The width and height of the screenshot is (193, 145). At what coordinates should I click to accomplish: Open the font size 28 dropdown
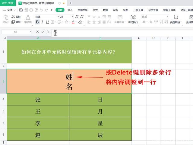pyautogui.click(x=72, y=17)
